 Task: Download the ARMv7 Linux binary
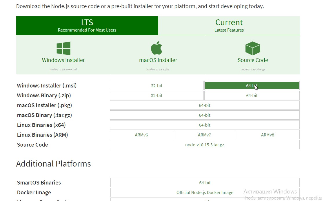(205, 135)
